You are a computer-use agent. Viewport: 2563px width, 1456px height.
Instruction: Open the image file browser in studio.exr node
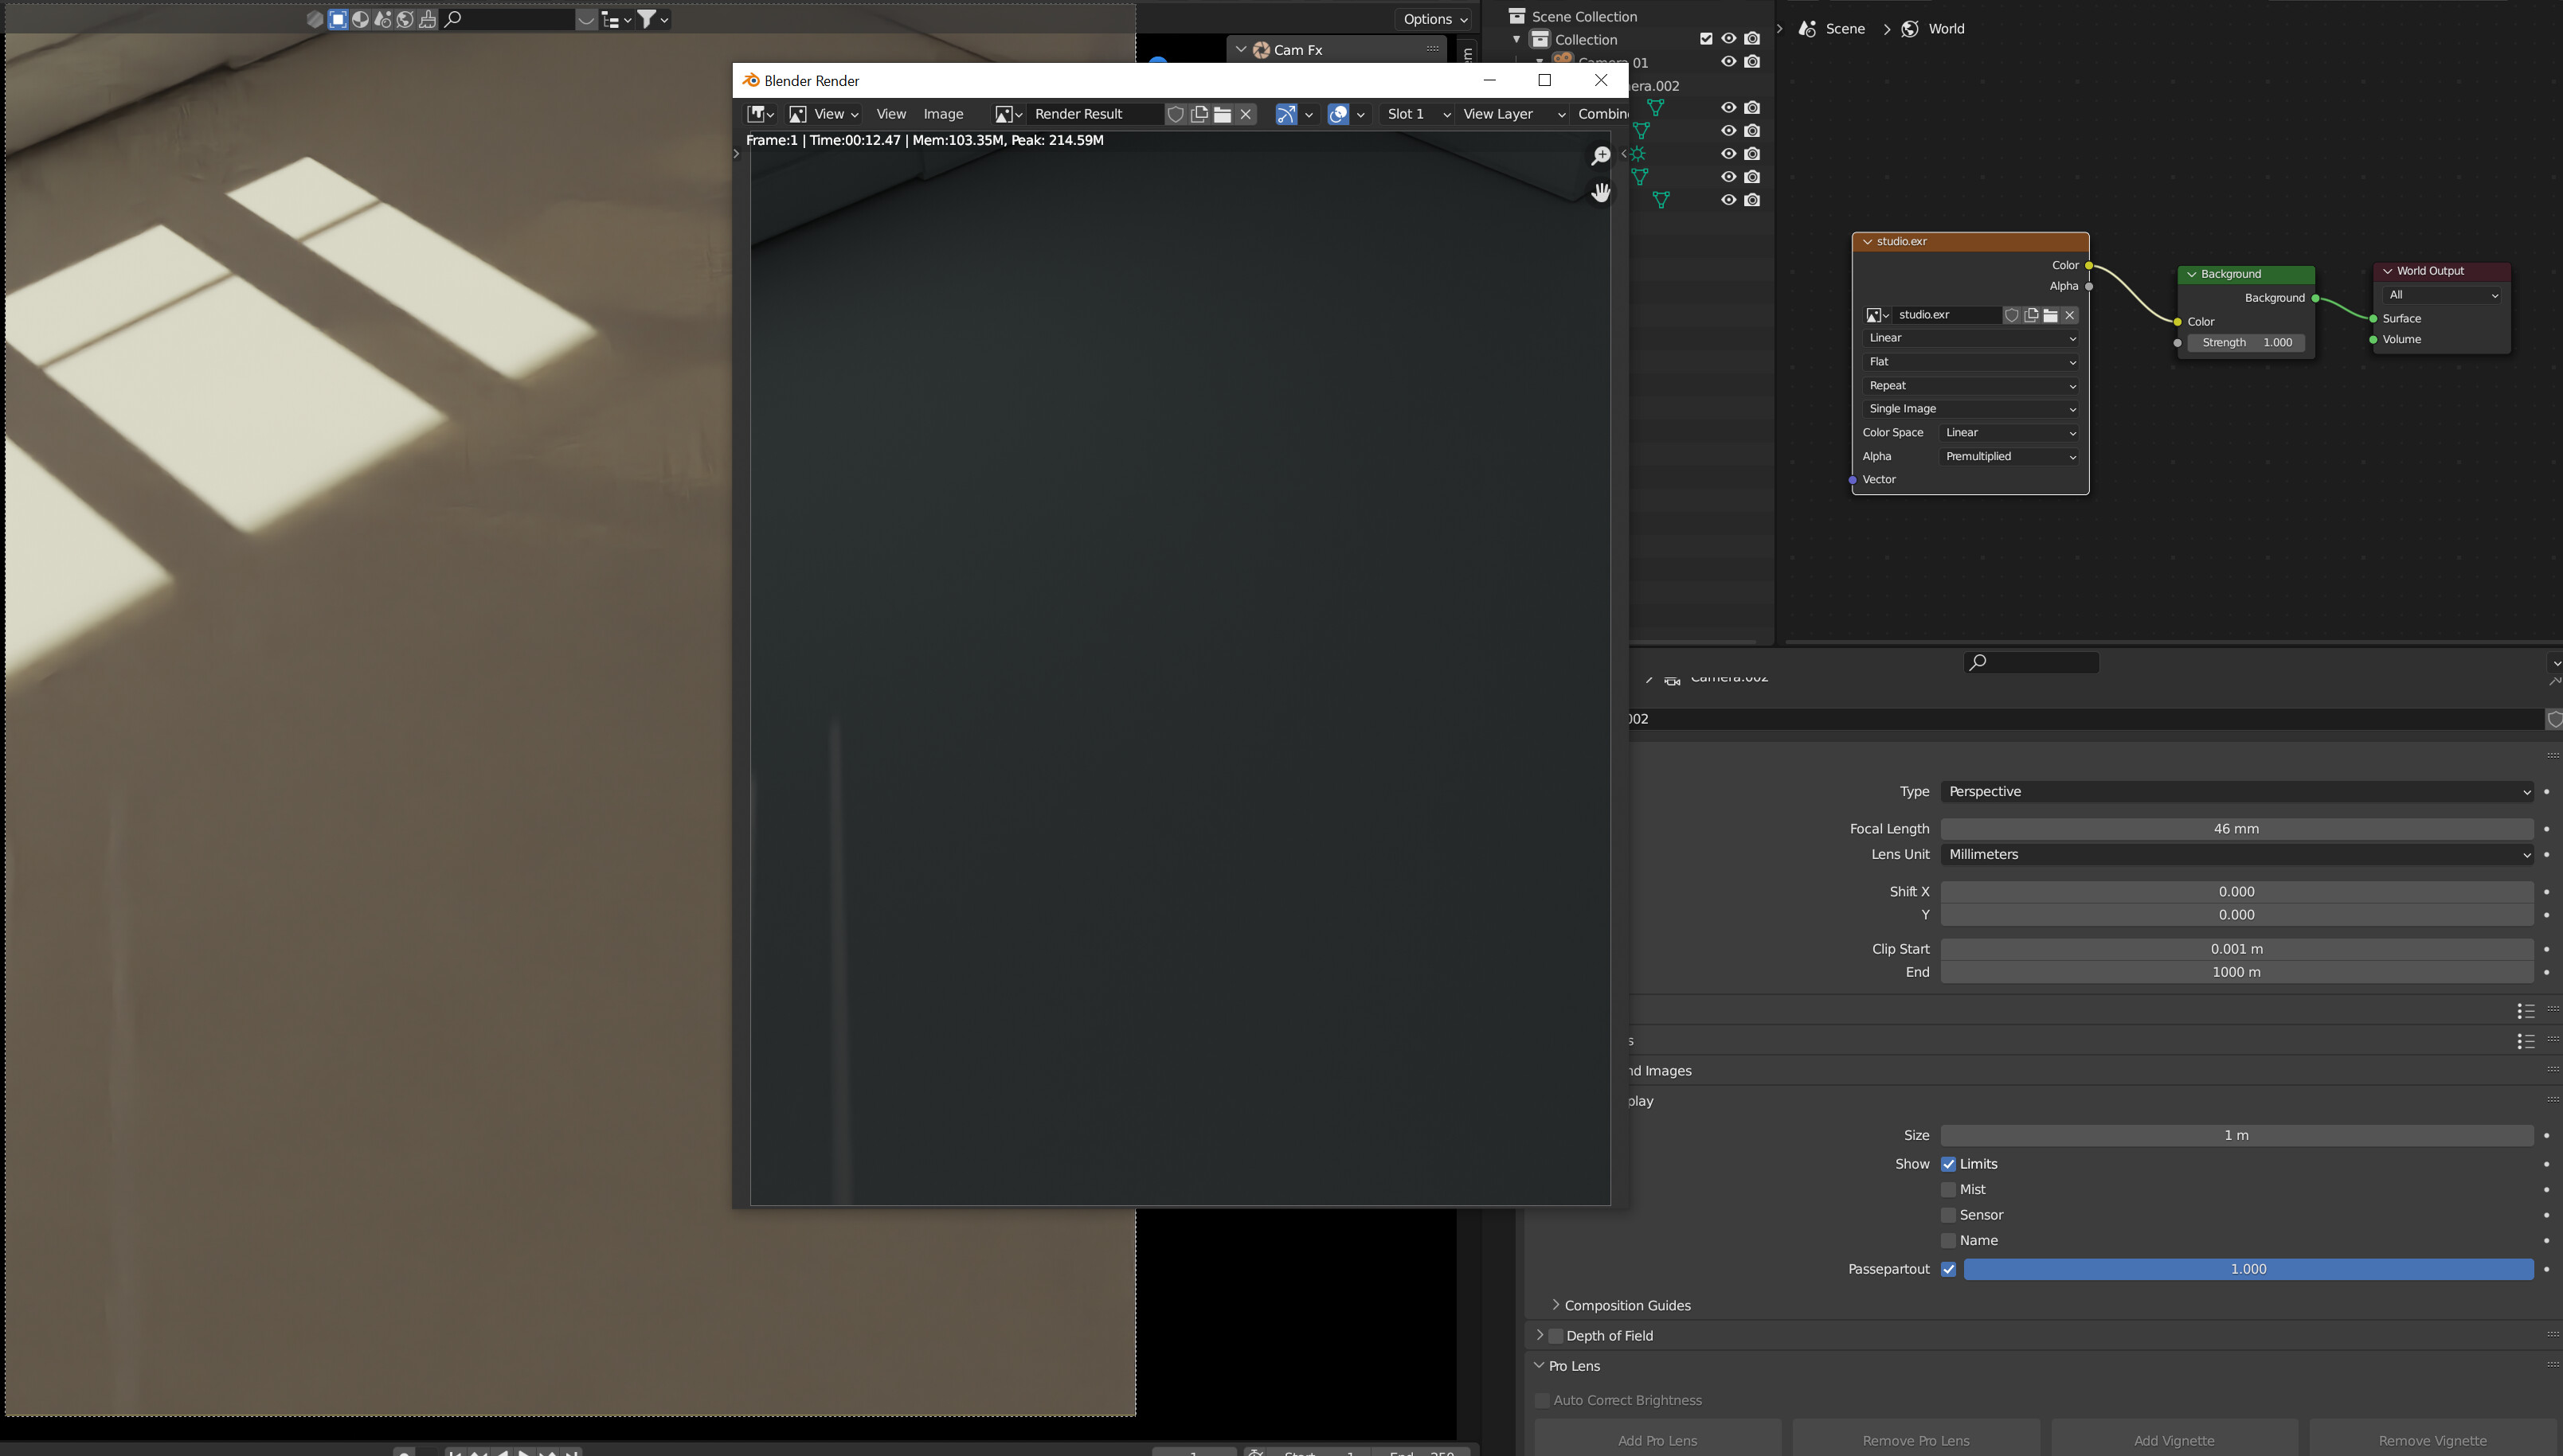[2050, 315]
